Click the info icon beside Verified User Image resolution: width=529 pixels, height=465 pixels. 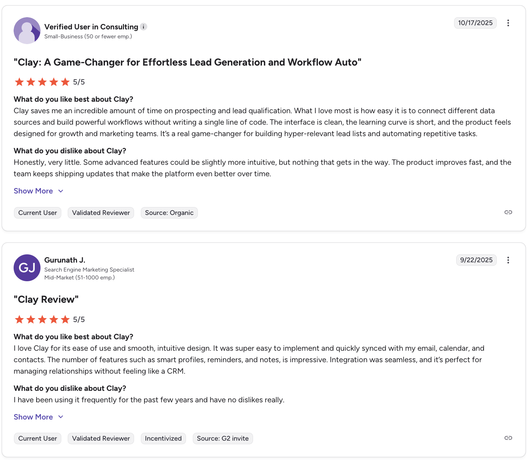tap(143, 27)
